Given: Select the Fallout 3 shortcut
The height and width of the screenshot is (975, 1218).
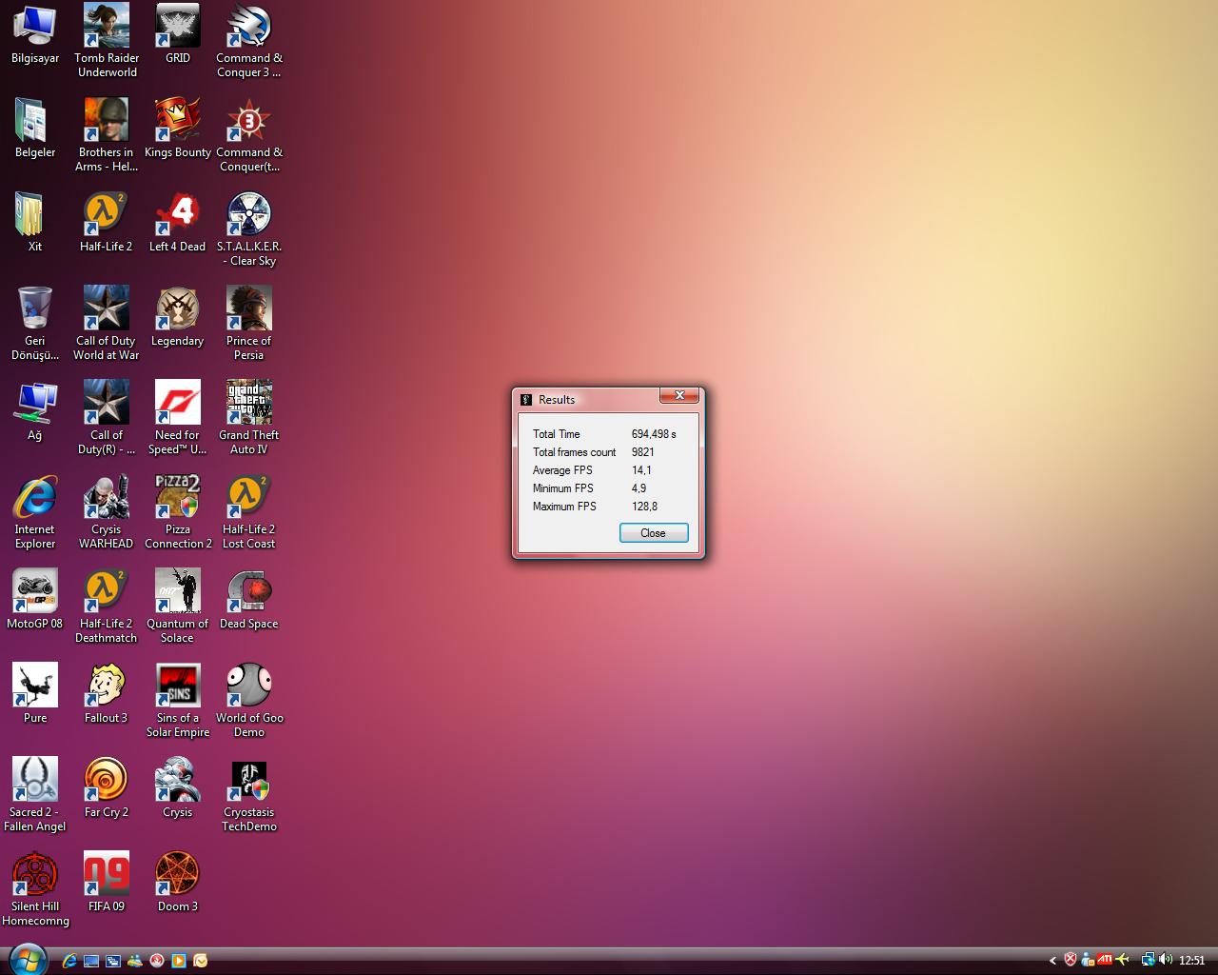Looking at the screenshot, I should [x=107, y=694].
